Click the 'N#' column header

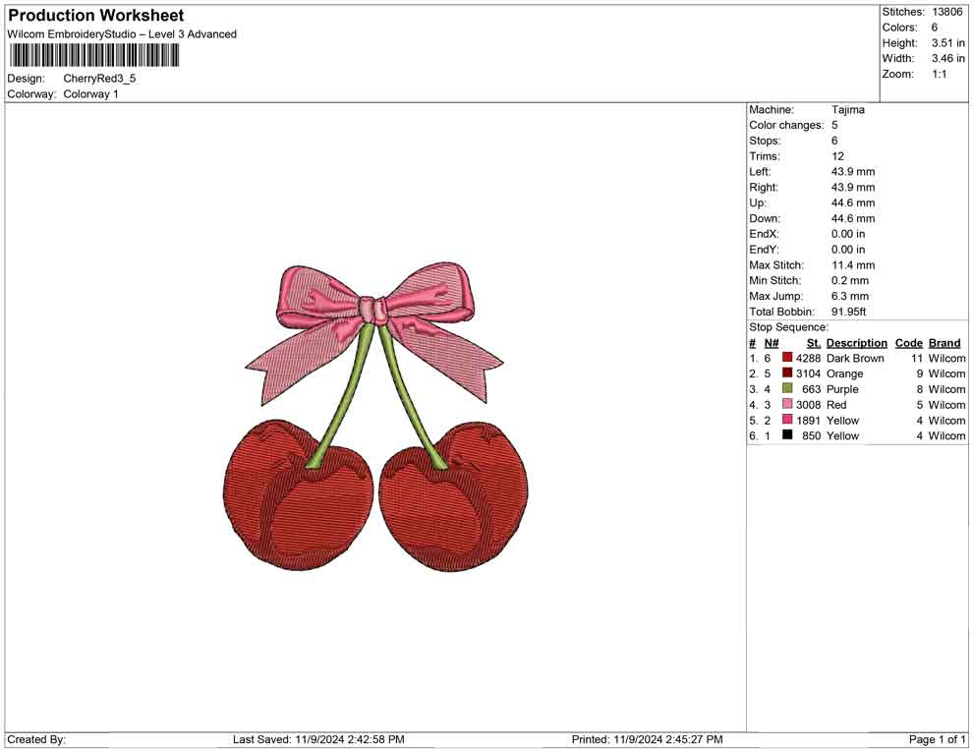[772, 343]
